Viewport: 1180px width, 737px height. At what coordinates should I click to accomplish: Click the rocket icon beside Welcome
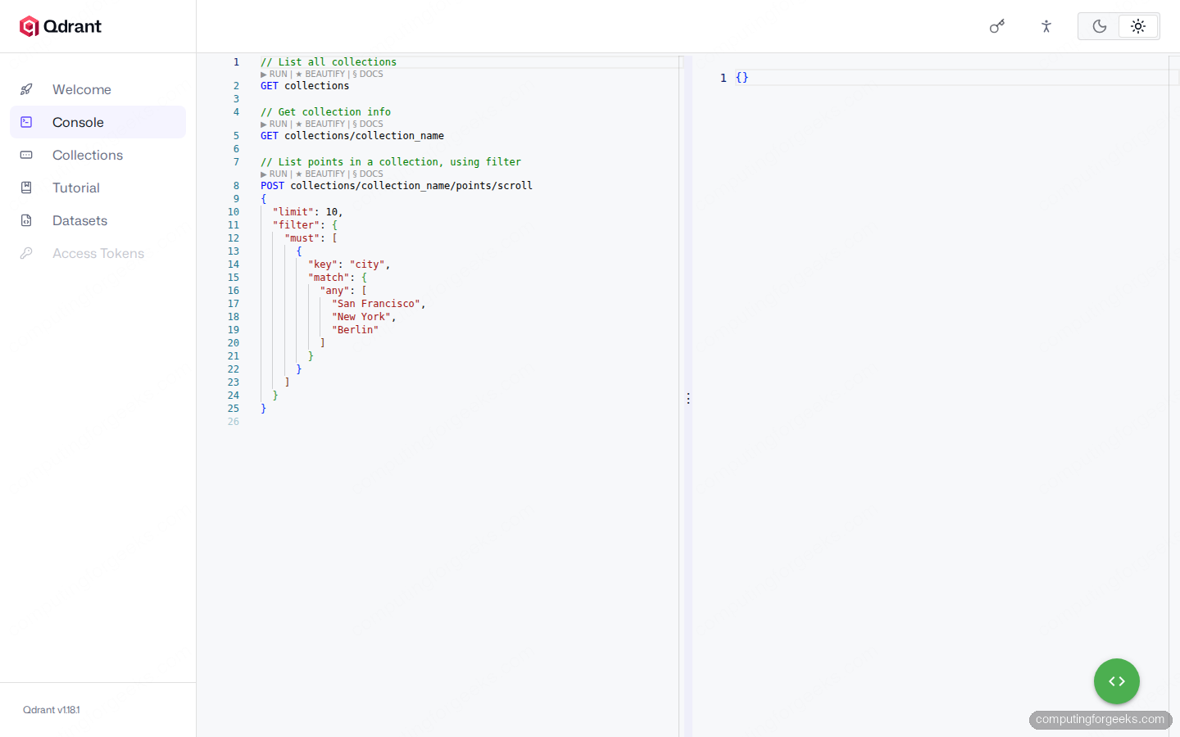[x=26, y=89]
